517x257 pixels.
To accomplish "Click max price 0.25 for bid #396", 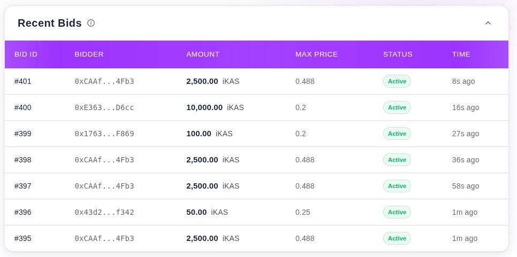I will tap(303, 212).
